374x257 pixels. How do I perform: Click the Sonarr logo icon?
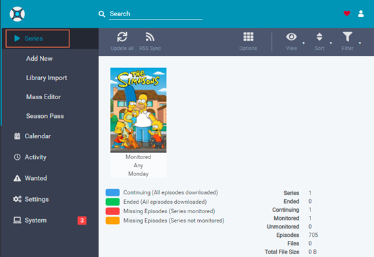(17, 14)
